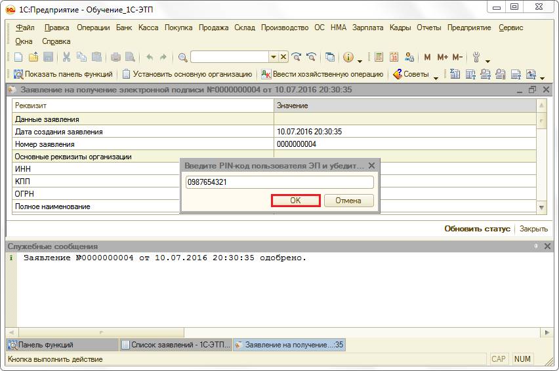559x371 pixels.
Task: Click Обновить статус
Action: point(477,229)
